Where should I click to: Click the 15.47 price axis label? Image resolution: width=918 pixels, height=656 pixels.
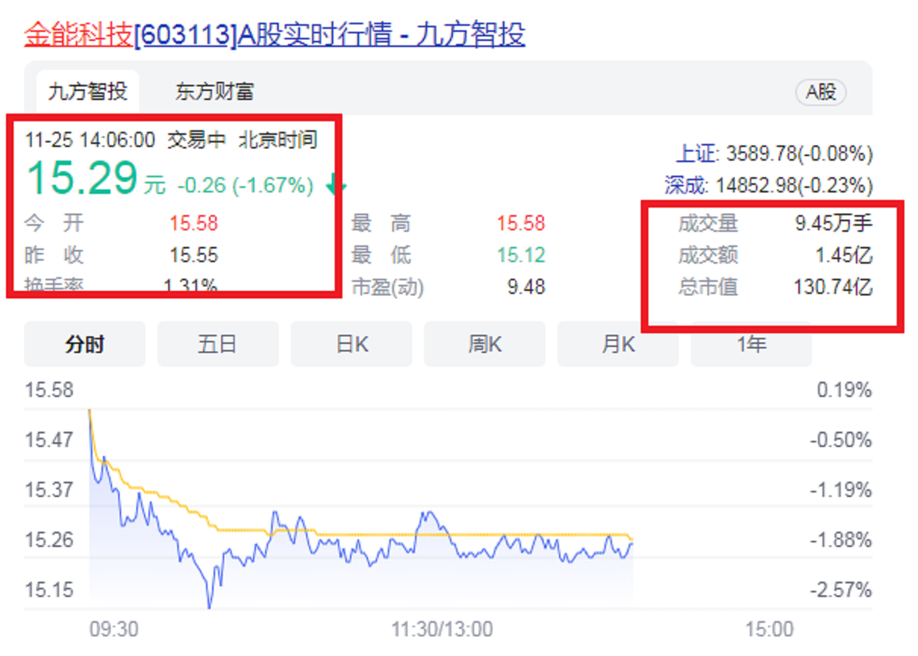(x=49, y=440)
